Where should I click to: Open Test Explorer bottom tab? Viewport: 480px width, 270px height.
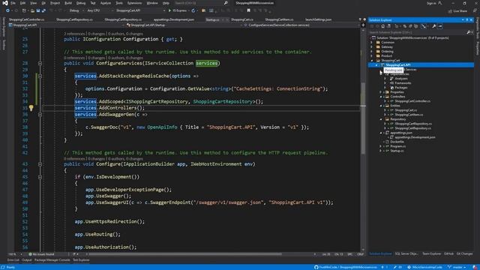[81, 260]
